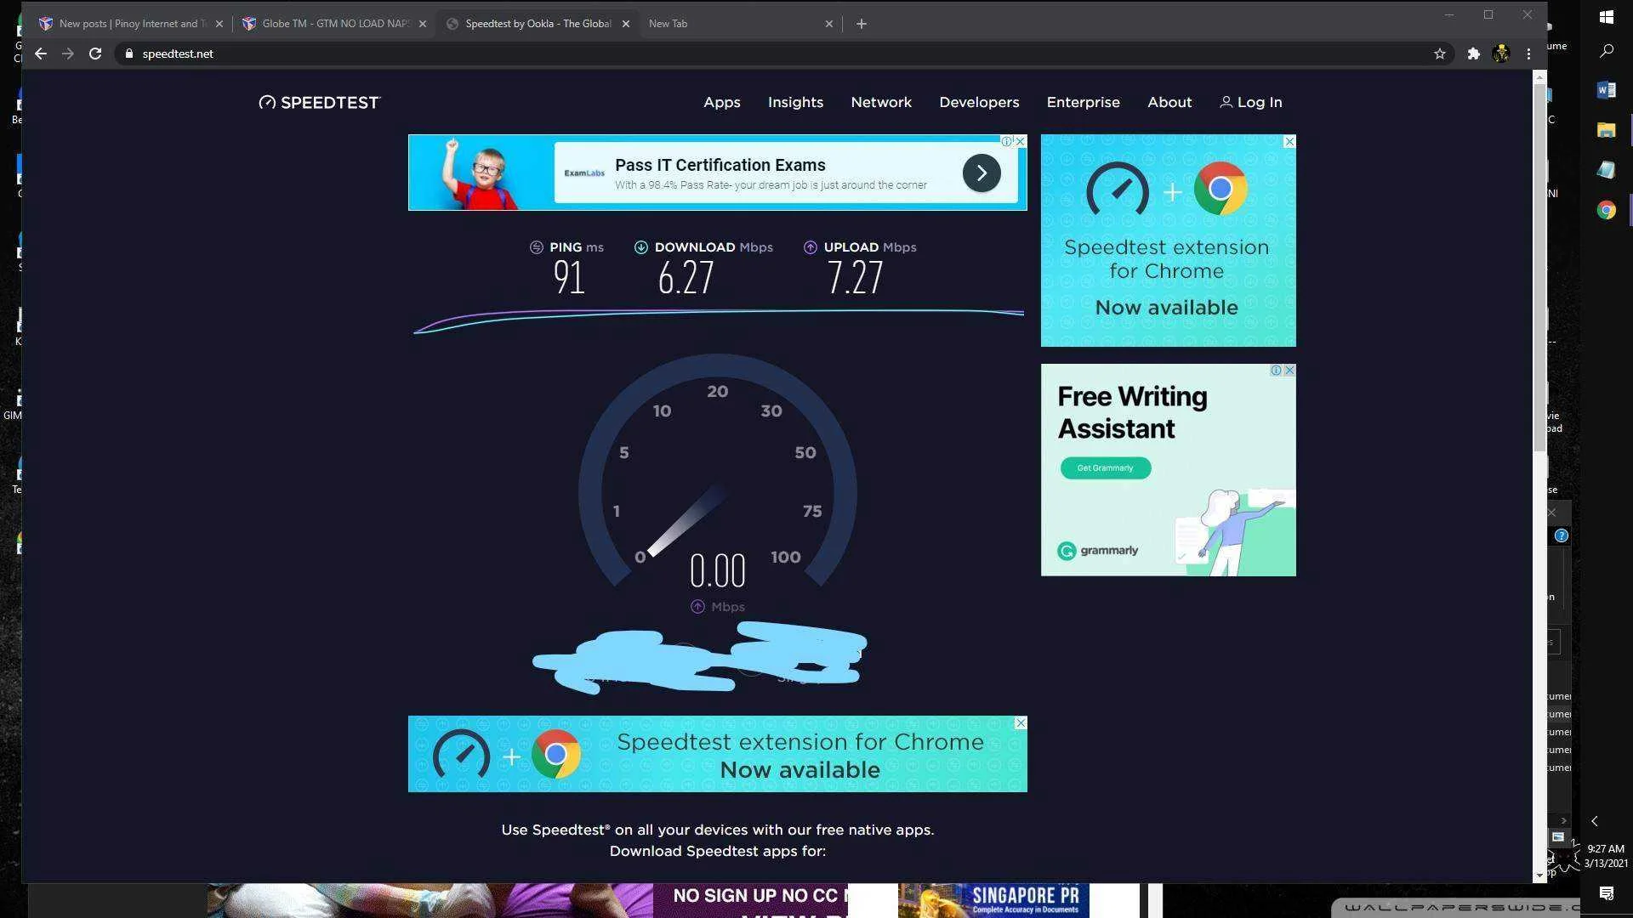Image resolution: width=1633 pixels, height=918 pixels.
Task: Bookmark this page with the star icon
Action: tap(1440, 54)
